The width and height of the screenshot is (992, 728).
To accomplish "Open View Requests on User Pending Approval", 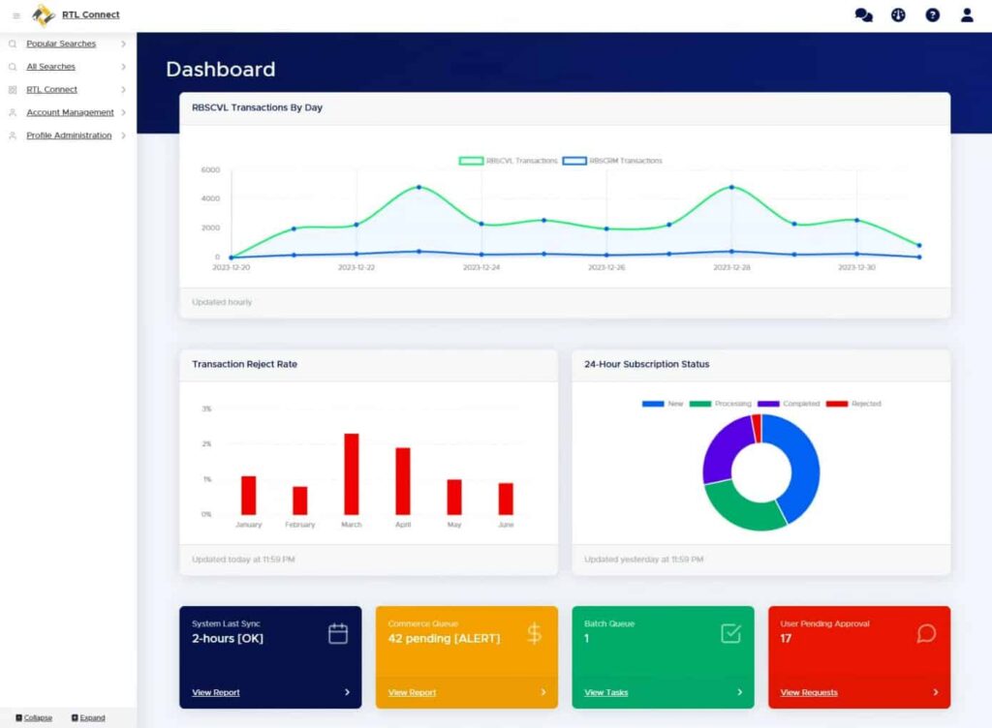I will click(x=809, y=692).
